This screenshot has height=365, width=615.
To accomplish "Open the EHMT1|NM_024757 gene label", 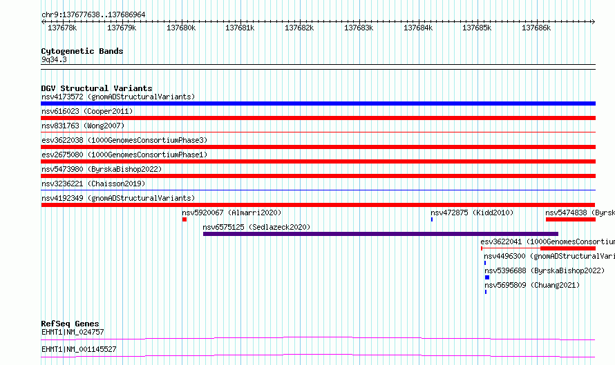I will [73, 332].
